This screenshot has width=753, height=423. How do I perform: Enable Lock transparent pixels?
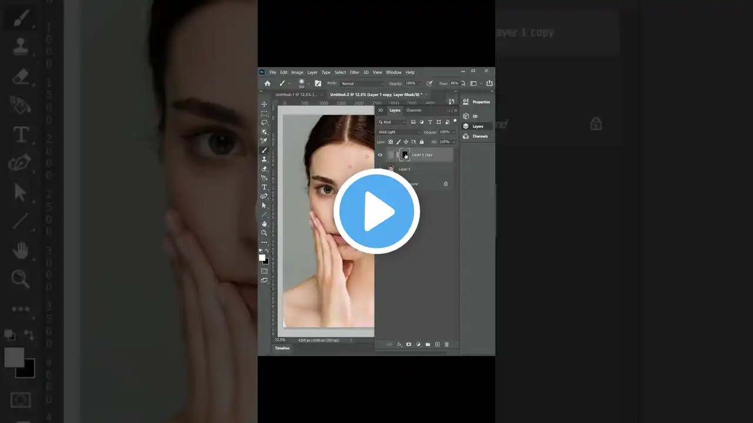(391, 142)
